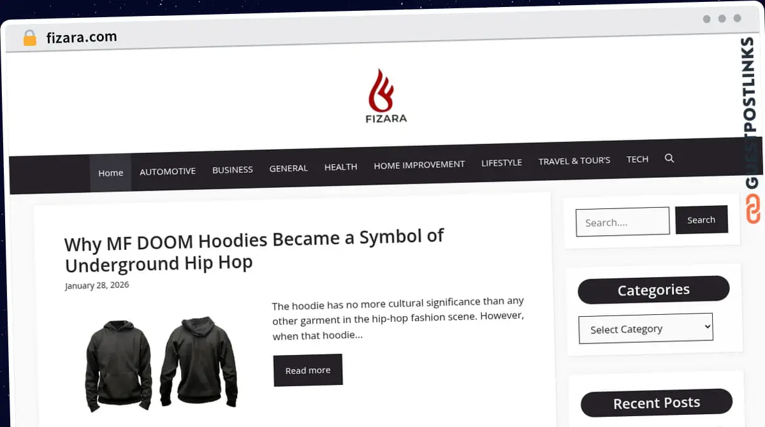Click the hoodie article thumbnail image
The height and width of the screenshot is (427, 765).
click(161, 364)
